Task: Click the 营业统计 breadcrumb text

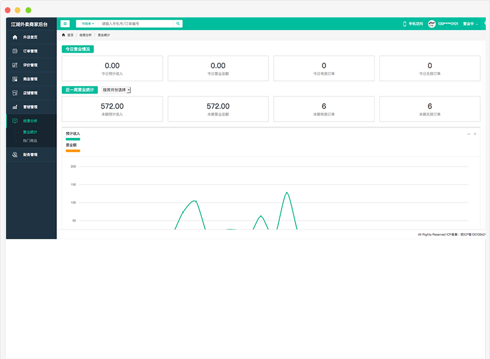Action: 104,35
